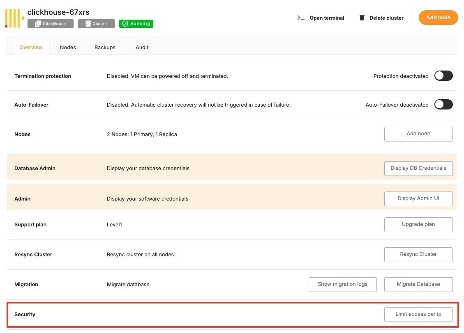The height and width of the screenshot is (333, 464).
Task: Click the trash can delete icon
Action: [362, 18]
